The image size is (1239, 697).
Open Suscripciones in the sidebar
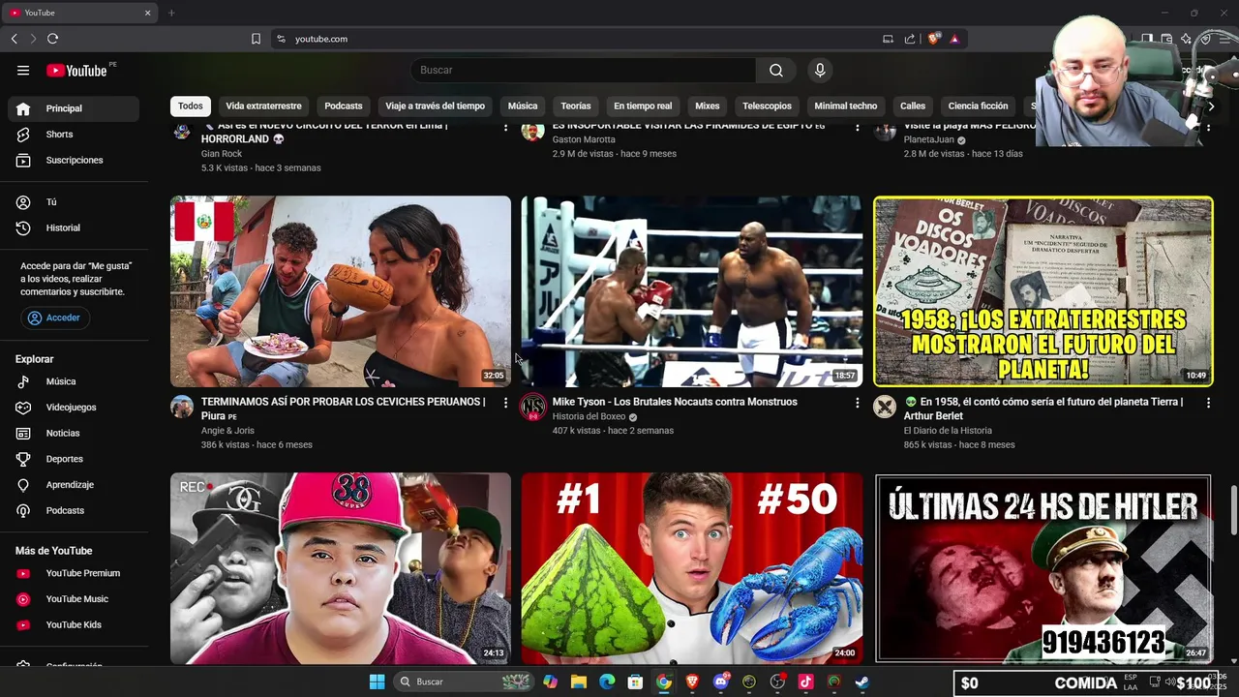tap(74, 160)
